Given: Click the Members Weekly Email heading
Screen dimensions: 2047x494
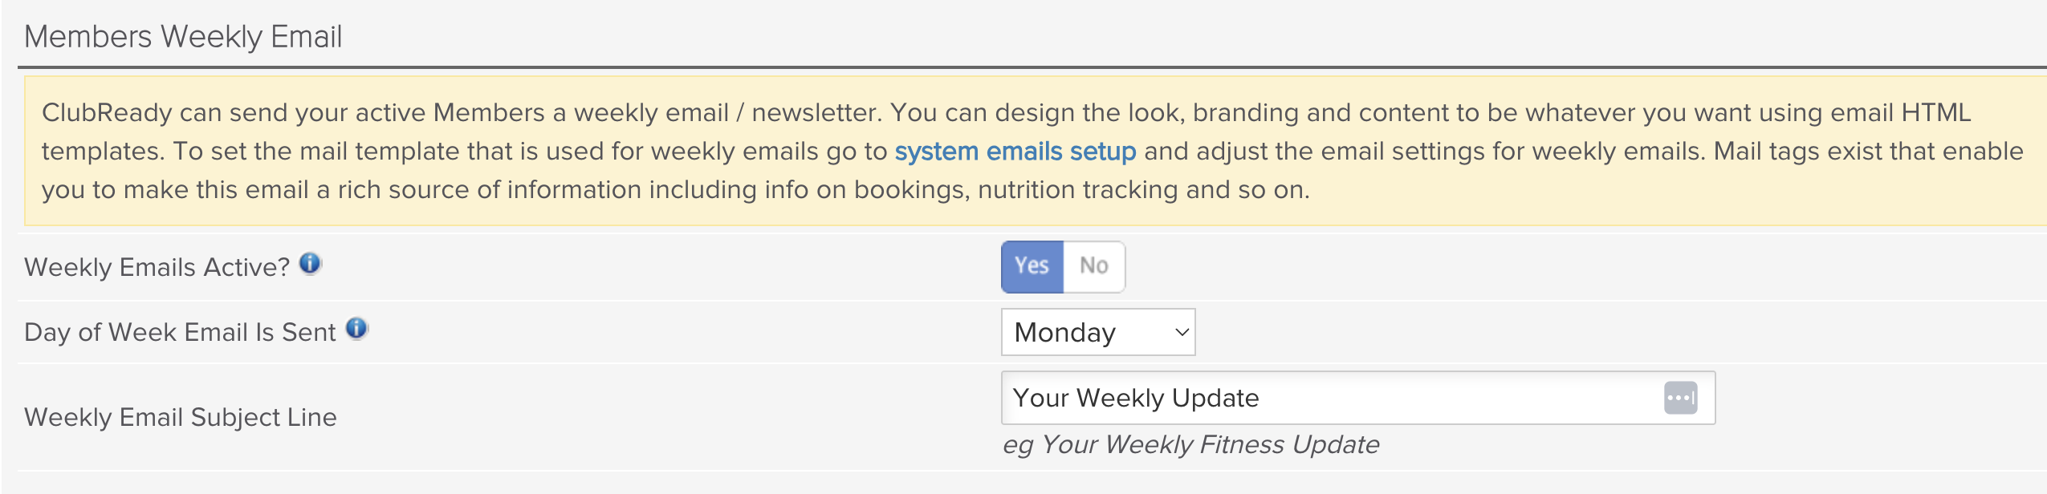Looking at the screenshot, I should tap(183, 37).
